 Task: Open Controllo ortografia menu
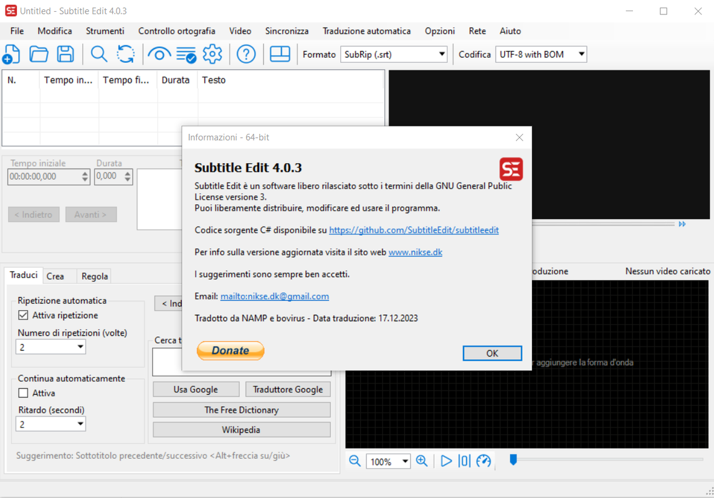click(177, 31)
